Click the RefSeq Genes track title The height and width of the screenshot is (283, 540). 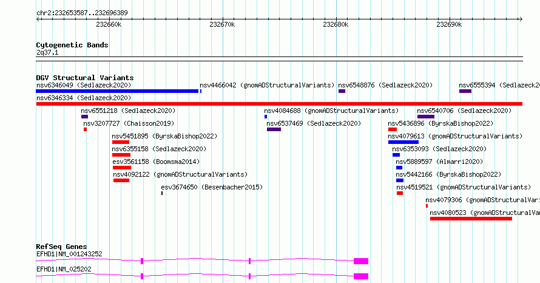[61, 247]
